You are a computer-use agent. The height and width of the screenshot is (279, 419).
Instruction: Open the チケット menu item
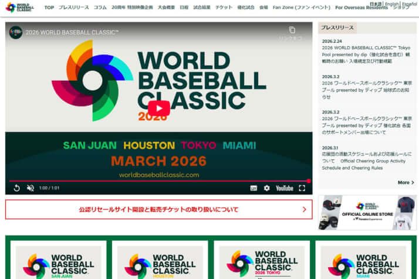pos(224,8)
